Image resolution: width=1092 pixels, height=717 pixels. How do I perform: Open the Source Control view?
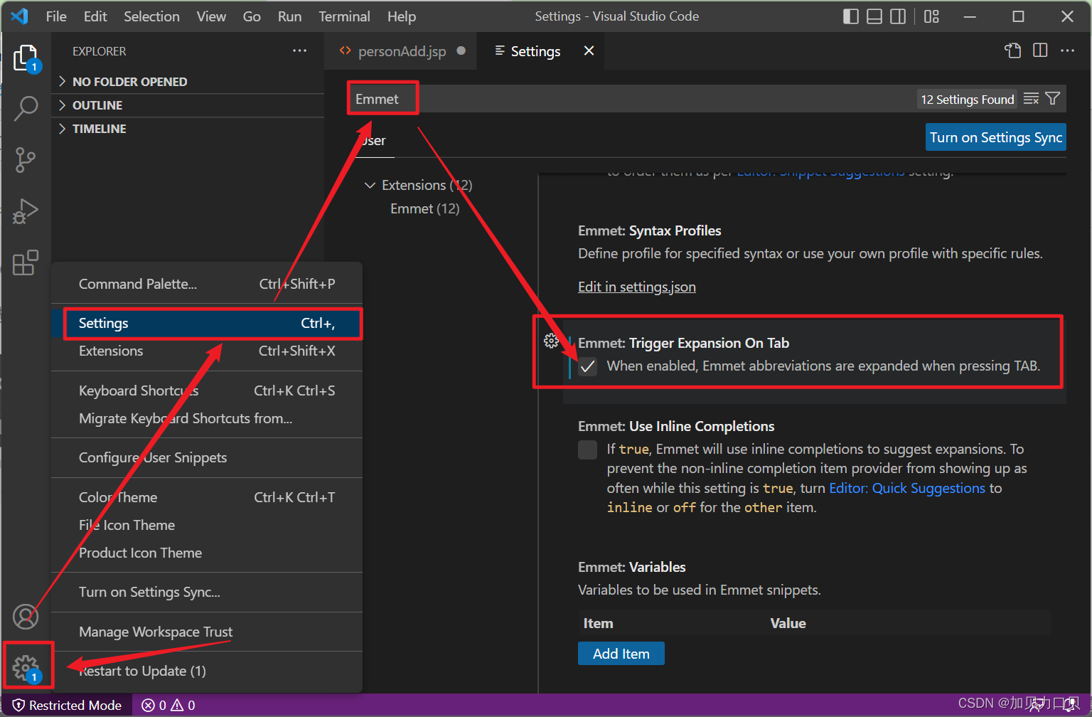click(x=26, y=159)
